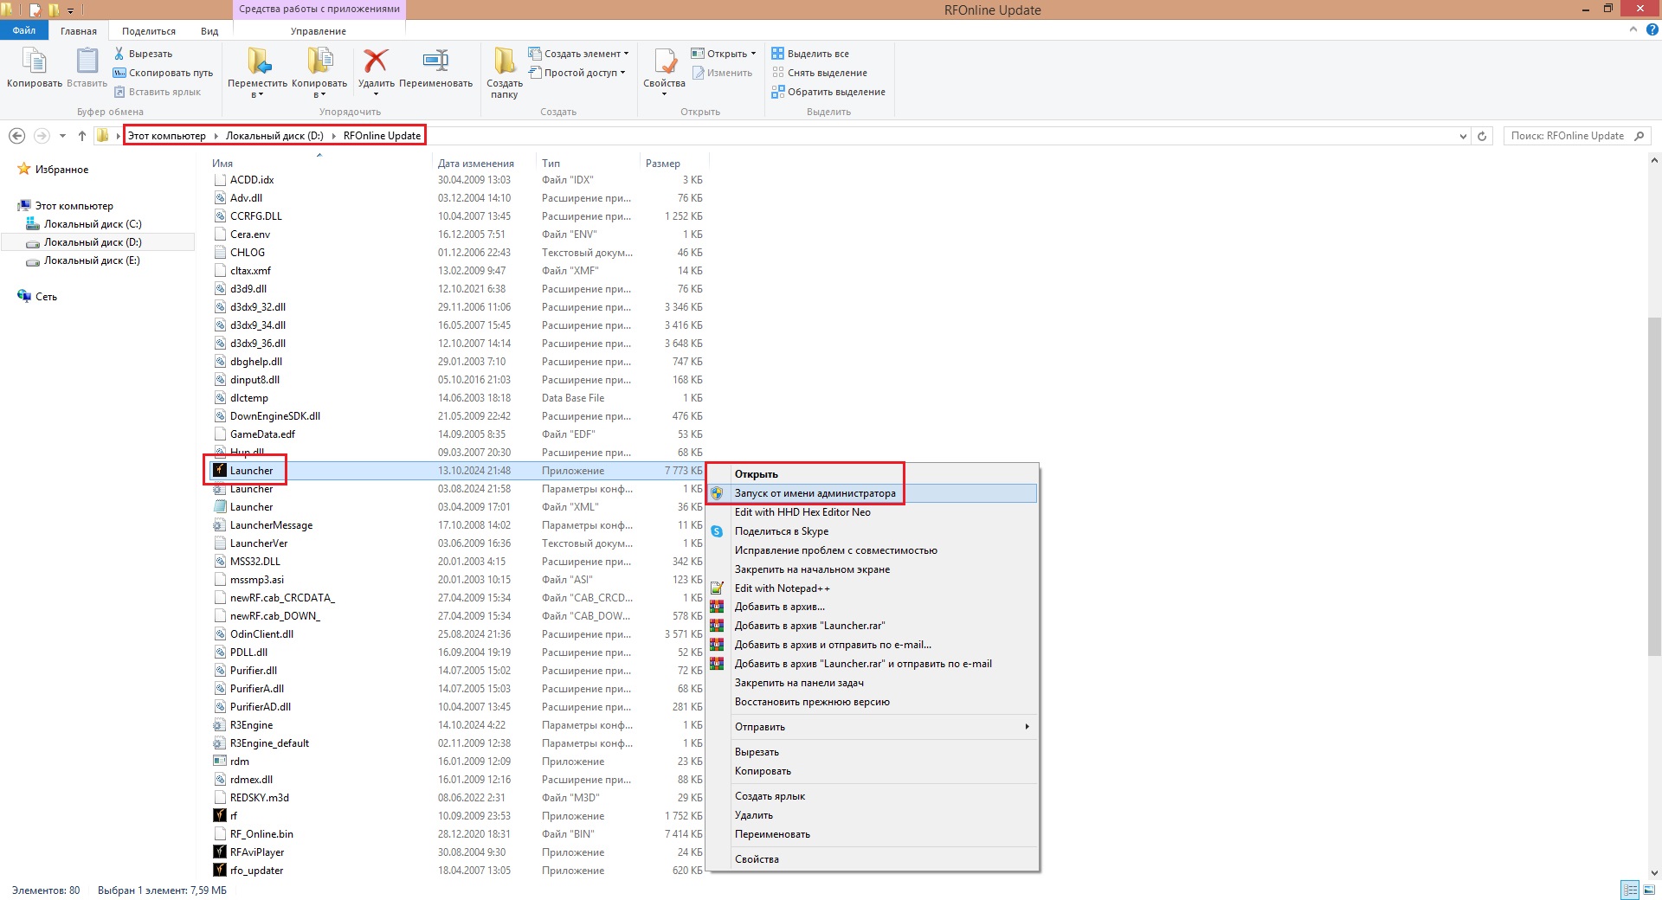The image size is (1662, 900).
Task: Open the recent locations dropdown arrow
Action: [x=62, y=136]
